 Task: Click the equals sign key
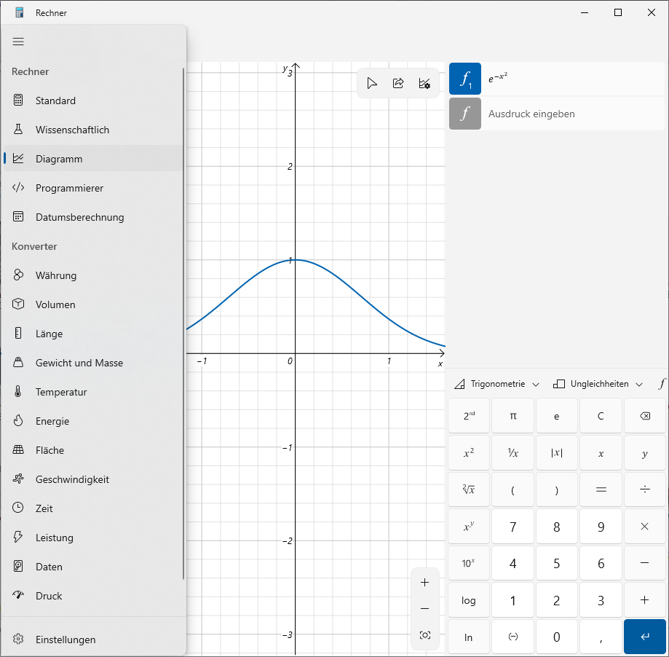(x=601, y=489)
